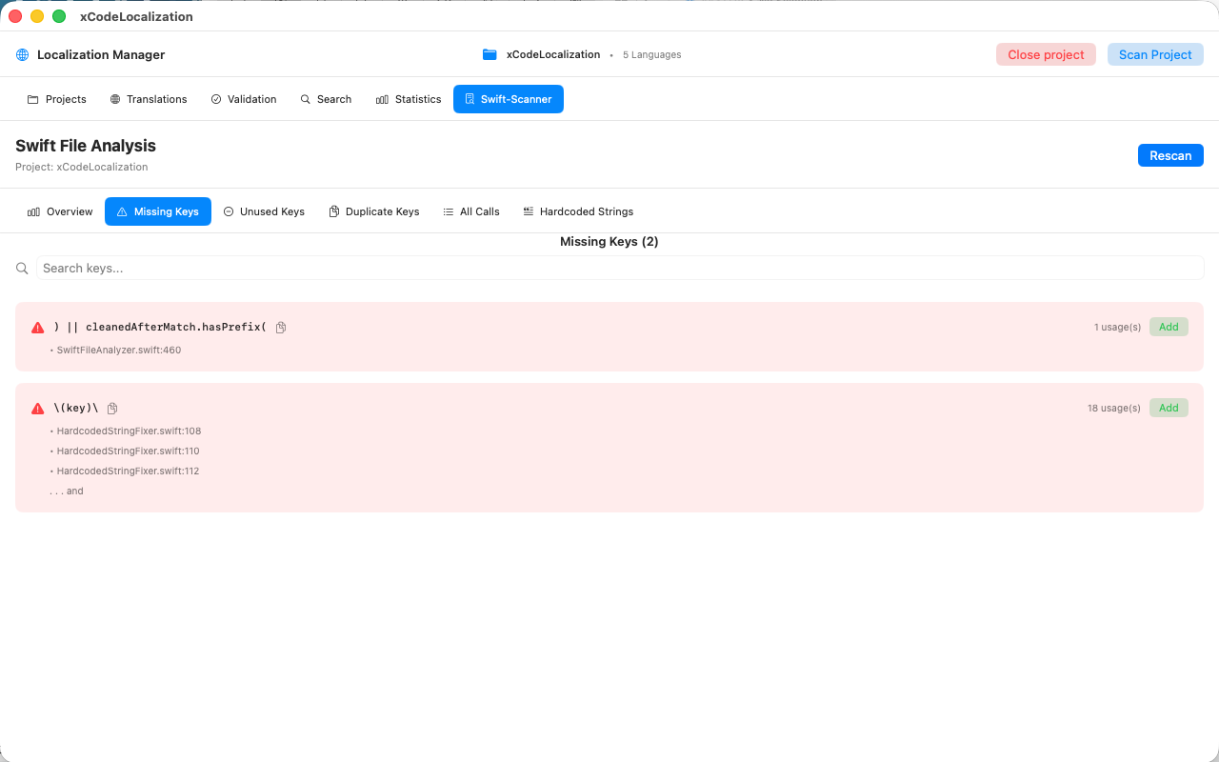Expand the remaining usages under HardcodedStringFixer.swift
This screenshot has height=762, width=1219.
[66, 491]
